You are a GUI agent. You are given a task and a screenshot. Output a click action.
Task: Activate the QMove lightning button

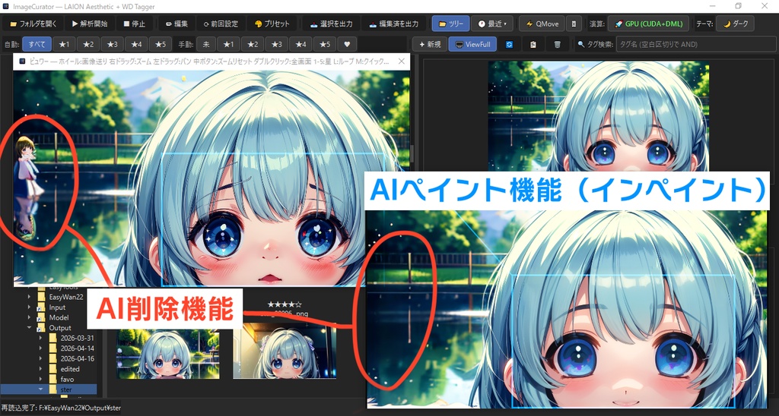pos(542,24)
